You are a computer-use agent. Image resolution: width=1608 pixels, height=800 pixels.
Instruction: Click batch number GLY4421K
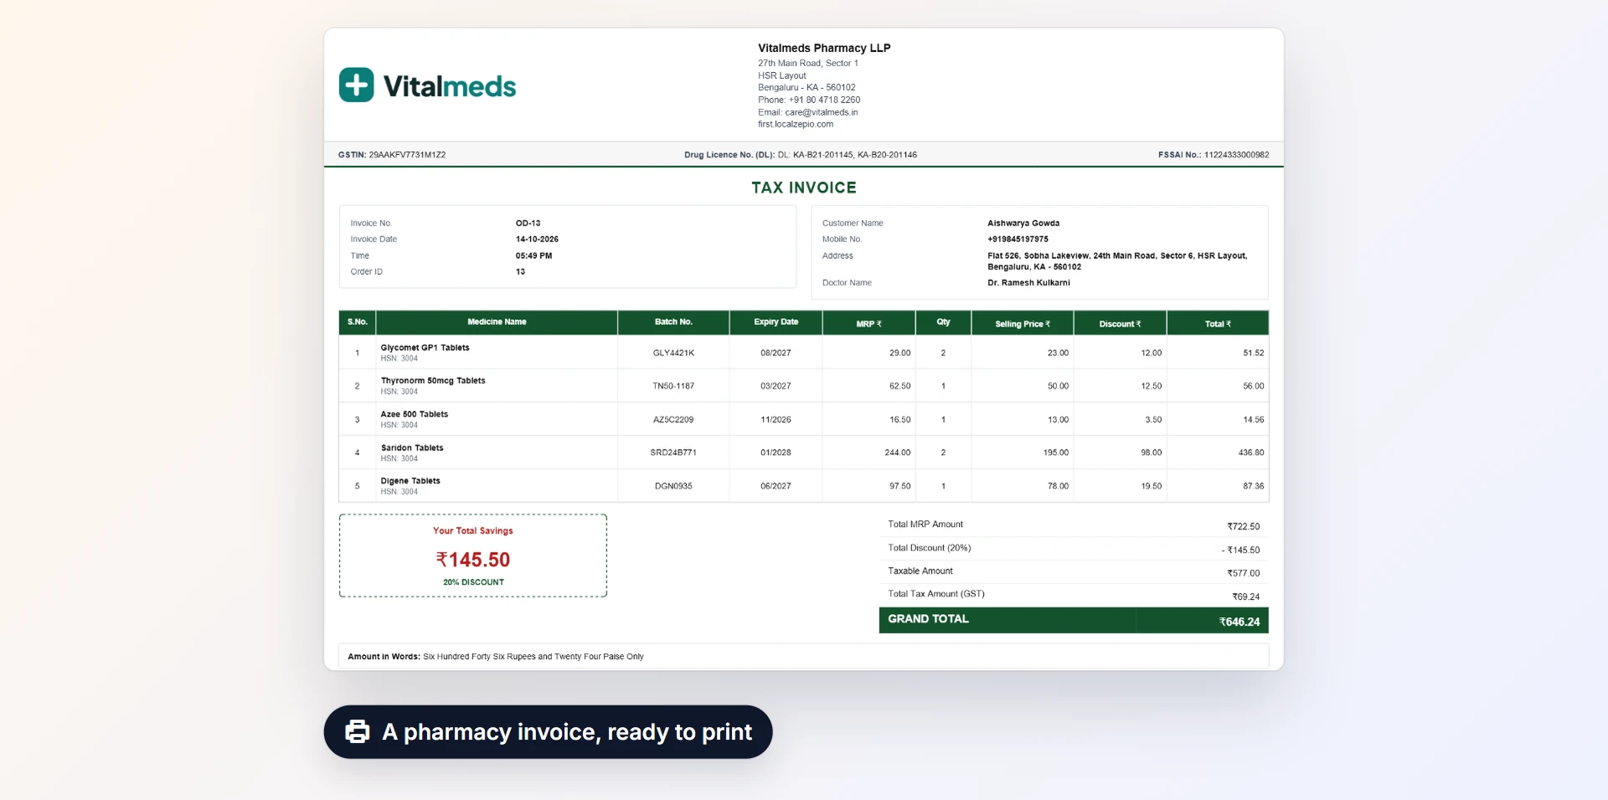673,354
